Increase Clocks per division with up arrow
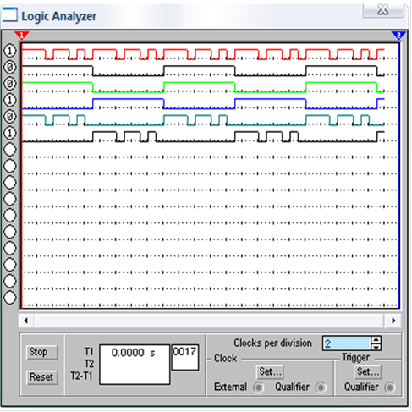412x412 pixels. coord(376,339)
